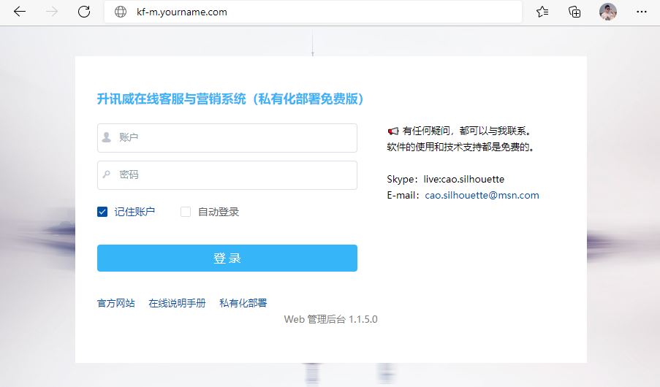Click the Web 管理后台 1.1.5.0 version text
Viewport: 660px width, 387px height.
pyautogui.click(x=331, y=319)
